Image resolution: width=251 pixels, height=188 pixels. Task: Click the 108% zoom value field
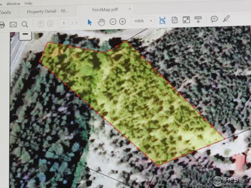[x=139, y=21]
